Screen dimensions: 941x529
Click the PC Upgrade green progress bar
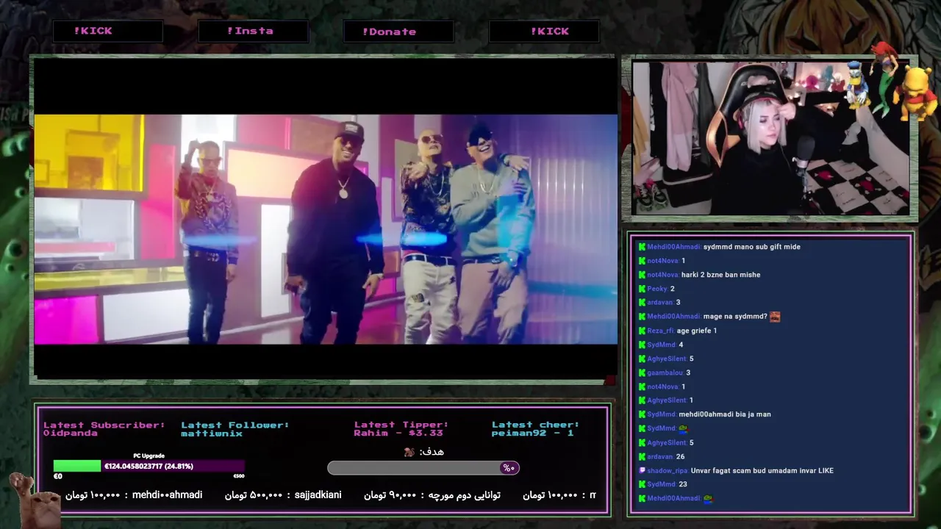(77, 466)
